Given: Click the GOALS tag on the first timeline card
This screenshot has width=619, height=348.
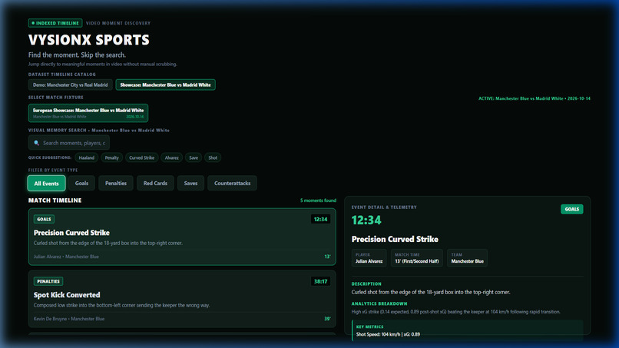Looking at the screenshot, I should (x=44, y=219).
